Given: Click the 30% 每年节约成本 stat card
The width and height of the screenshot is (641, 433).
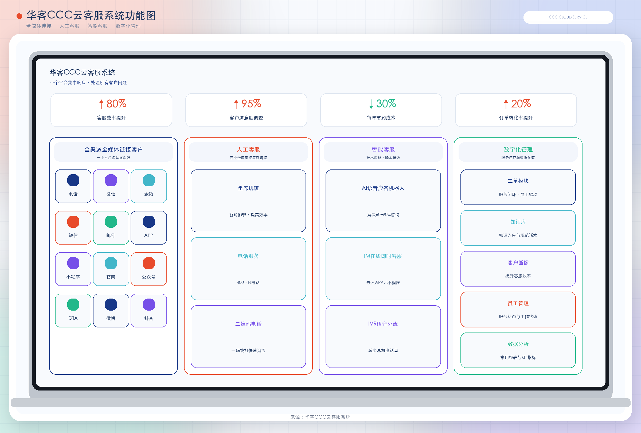Looking at the screenshot, I should pos(381,110).
